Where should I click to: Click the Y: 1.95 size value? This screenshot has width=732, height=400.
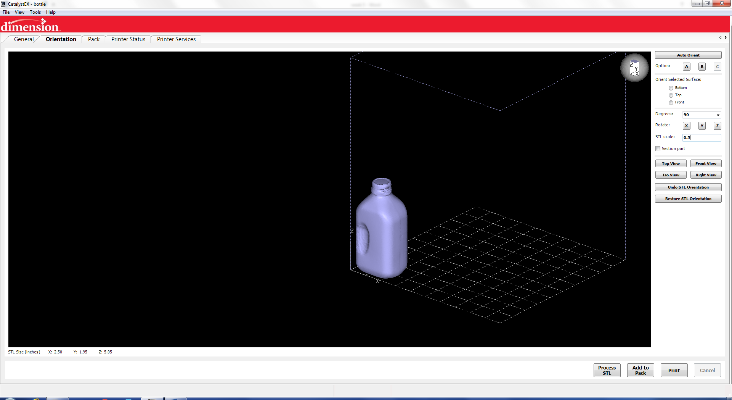[x=80, y=352]
